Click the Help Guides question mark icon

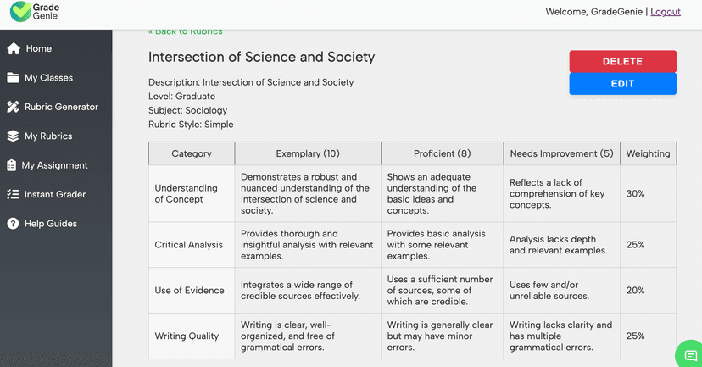[x=13, y=224]
